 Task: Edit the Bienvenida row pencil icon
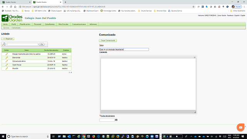tap(7, 58)
